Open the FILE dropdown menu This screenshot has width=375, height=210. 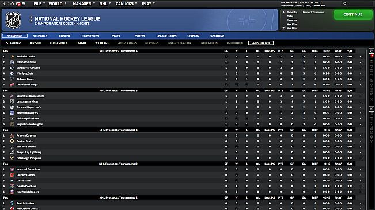pos(39,4)
